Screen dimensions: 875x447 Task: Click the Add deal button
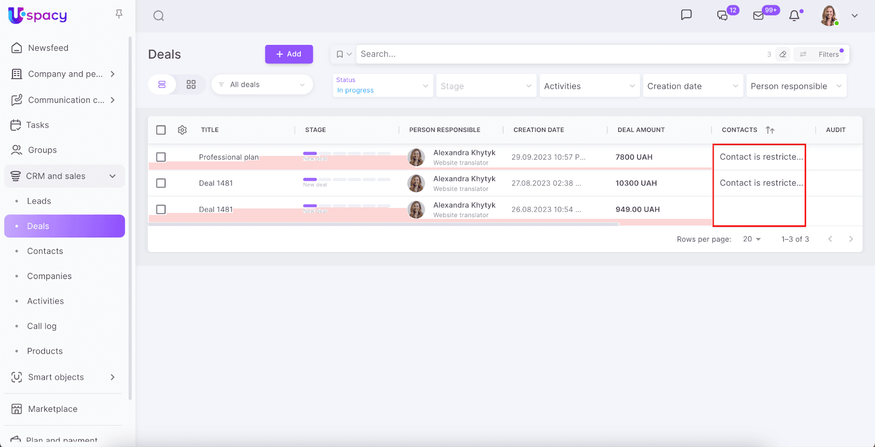pyautogui.click(x=289, y=54)
